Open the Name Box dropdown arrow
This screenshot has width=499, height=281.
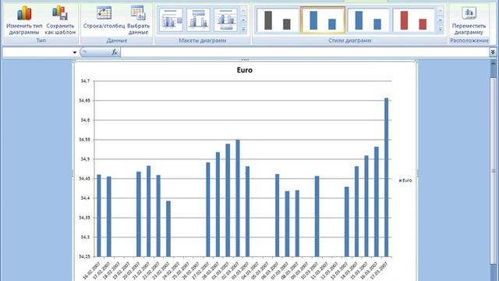[75, 52]
